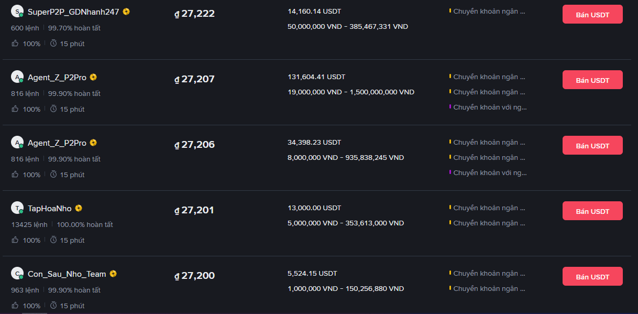Click the Con_Sau_Nho_Team avatar icon
This screenshot has width=638, height=314.
tap(17, 273)
